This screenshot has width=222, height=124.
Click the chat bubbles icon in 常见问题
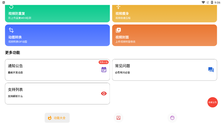point(211,70)
